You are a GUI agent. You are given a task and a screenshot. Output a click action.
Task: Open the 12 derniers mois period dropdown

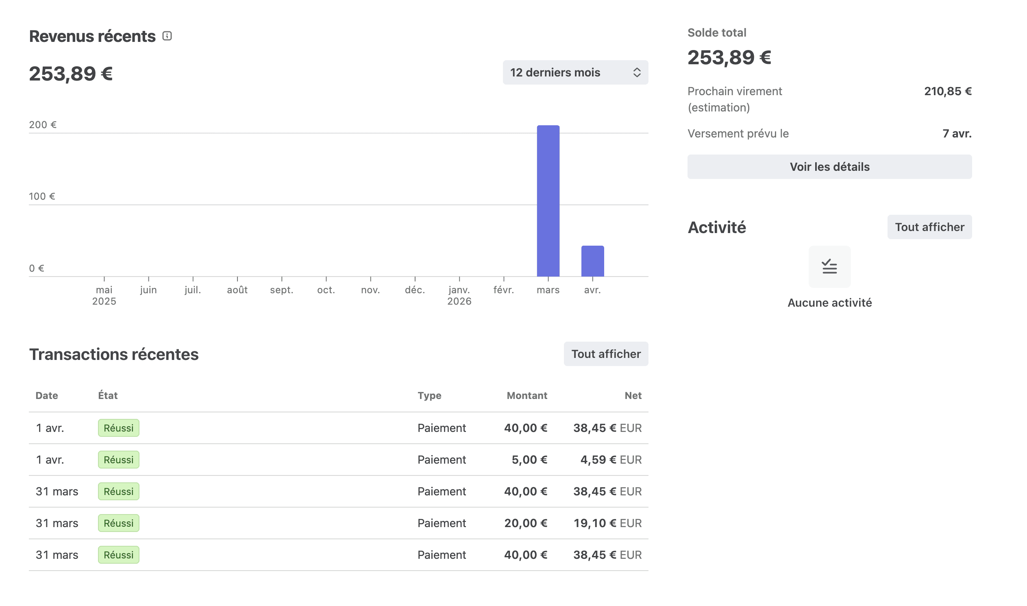point(575,72)
